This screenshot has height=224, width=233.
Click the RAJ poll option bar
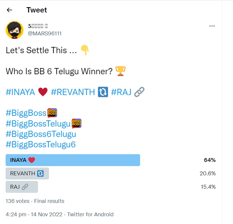pos(22,187)
